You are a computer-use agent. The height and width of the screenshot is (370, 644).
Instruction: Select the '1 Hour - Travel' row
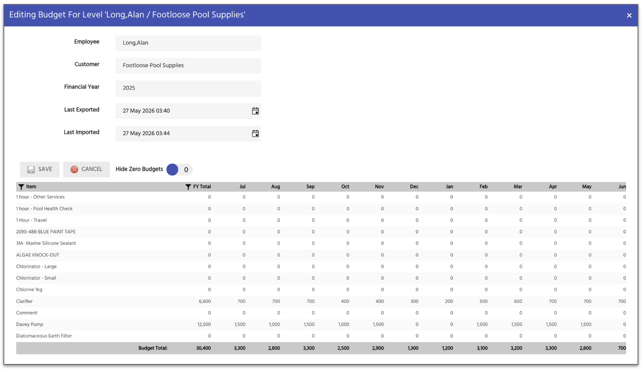(x=321, y=220)
